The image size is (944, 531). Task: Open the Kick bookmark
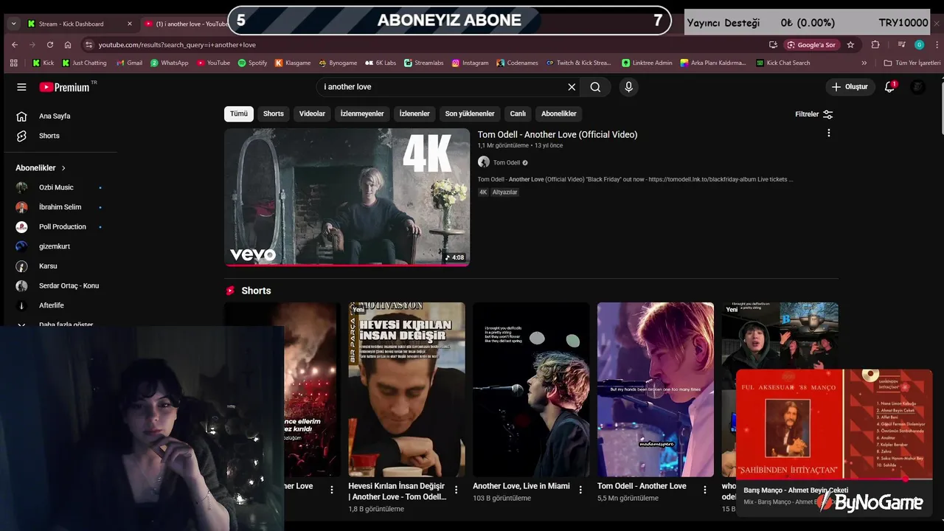44,63
